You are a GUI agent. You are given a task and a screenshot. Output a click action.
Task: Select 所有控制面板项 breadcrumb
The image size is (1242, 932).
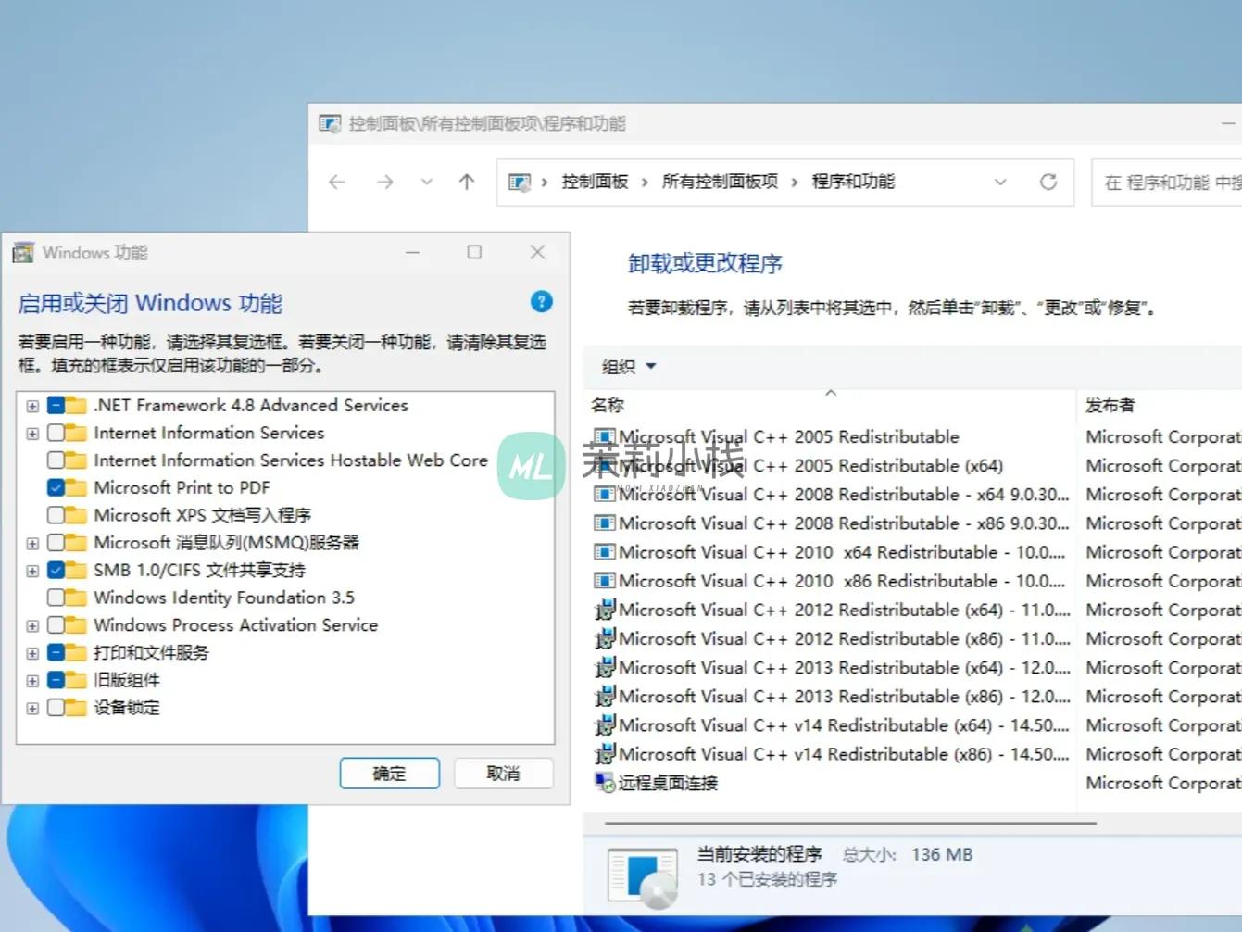(x=720, y=182)
